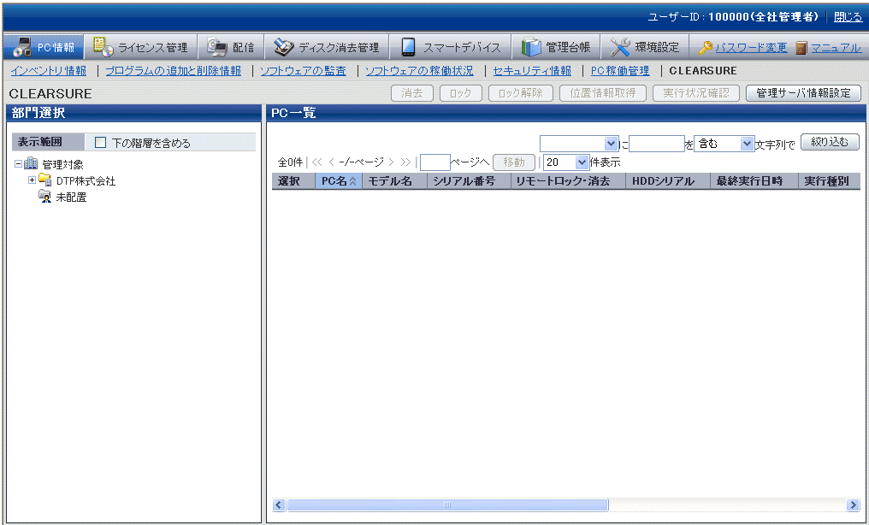Screen dimensions: 869x525
Task: Click the 移動 page button
Action: tap(514, 162)
